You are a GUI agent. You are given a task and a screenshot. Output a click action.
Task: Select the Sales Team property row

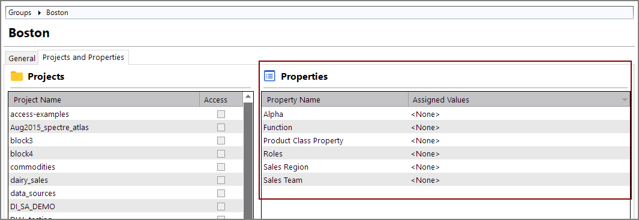446,180
